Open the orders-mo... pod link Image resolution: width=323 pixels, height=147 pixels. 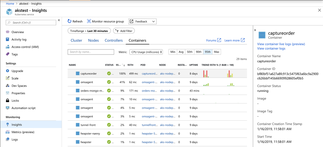149,91
